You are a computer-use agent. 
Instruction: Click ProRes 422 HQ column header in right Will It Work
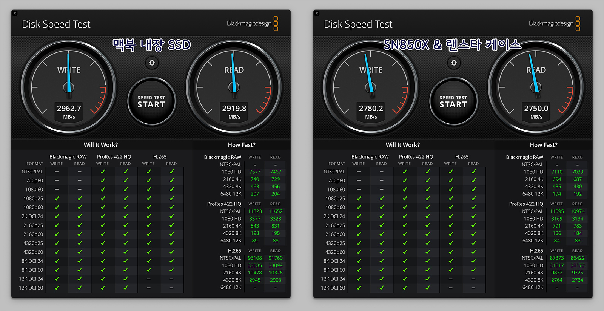[416, 157]
